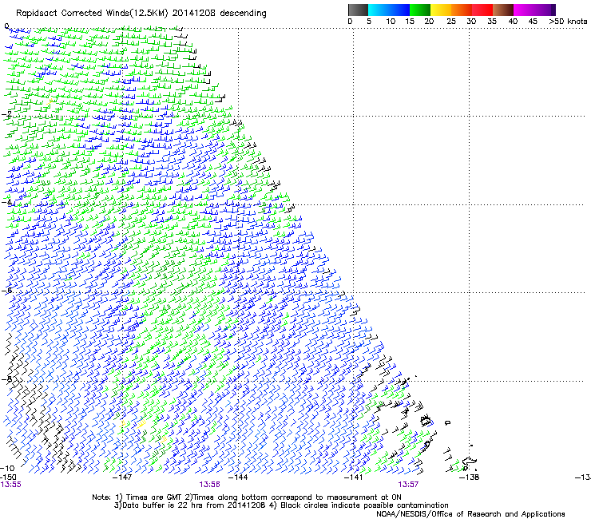Click the '20141208 descending' title text
This screenshot has height=519, width=591.
220,14
